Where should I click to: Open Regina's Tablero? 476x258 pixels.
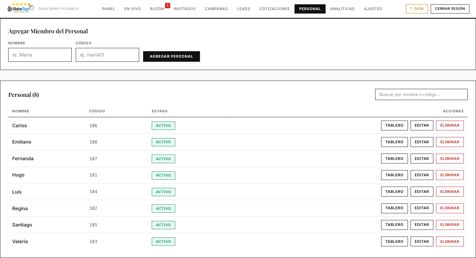[394, 208]
